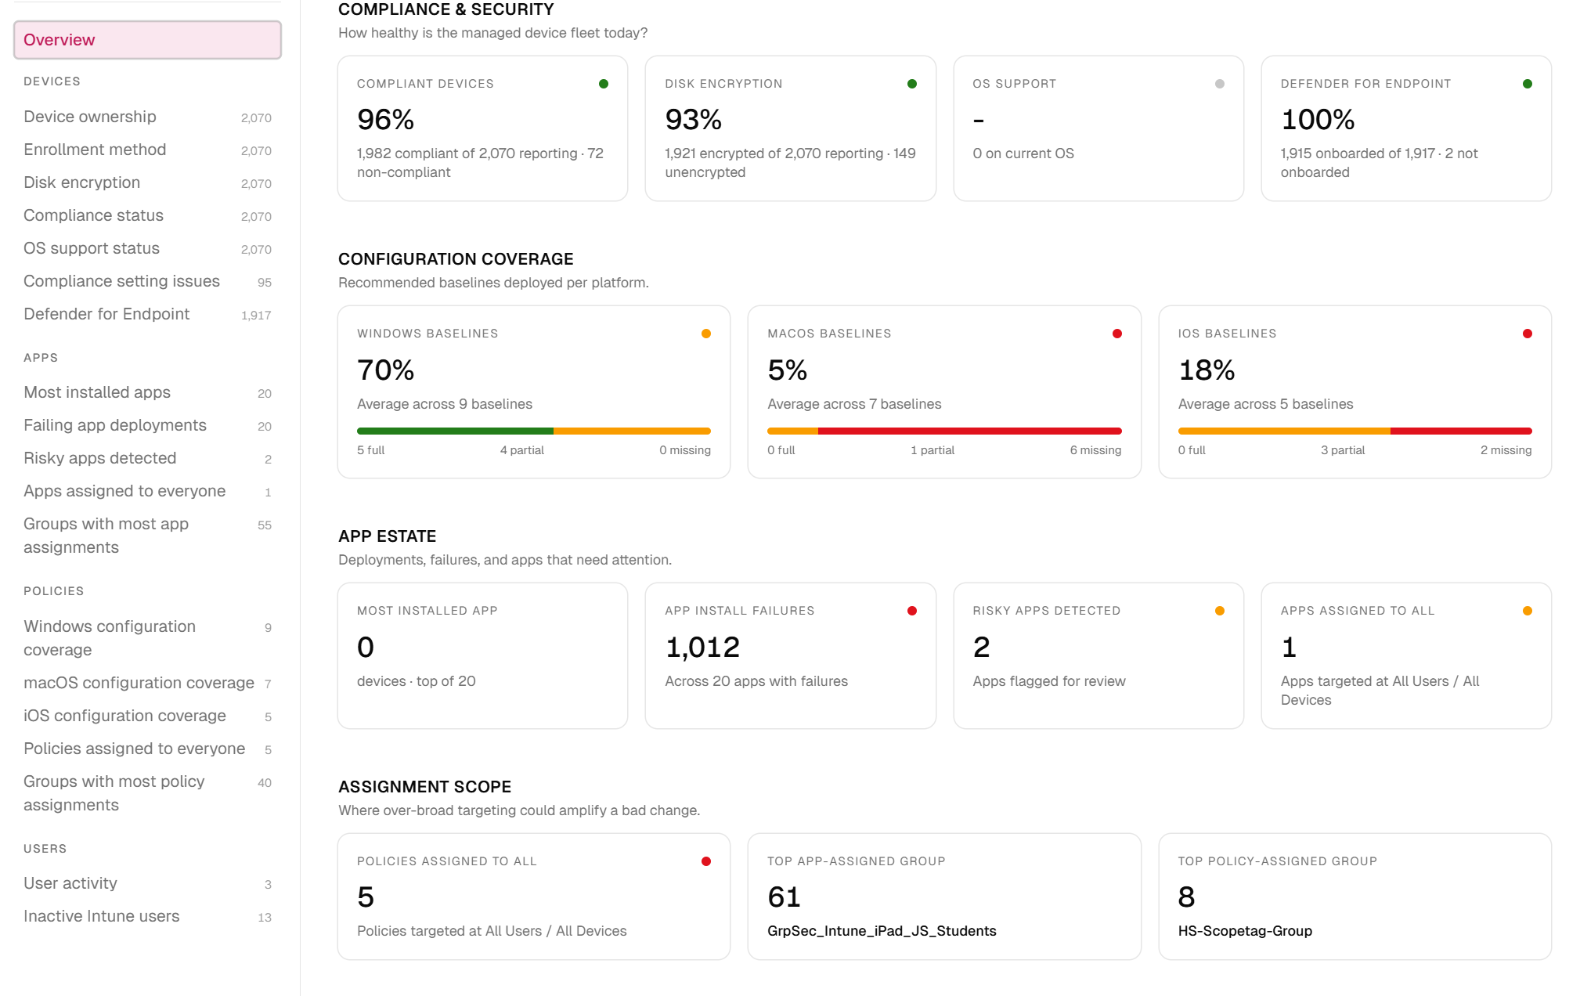Click green status dot on Disk Encryption card
The image size is (1580, 996).
pos(912,84)
